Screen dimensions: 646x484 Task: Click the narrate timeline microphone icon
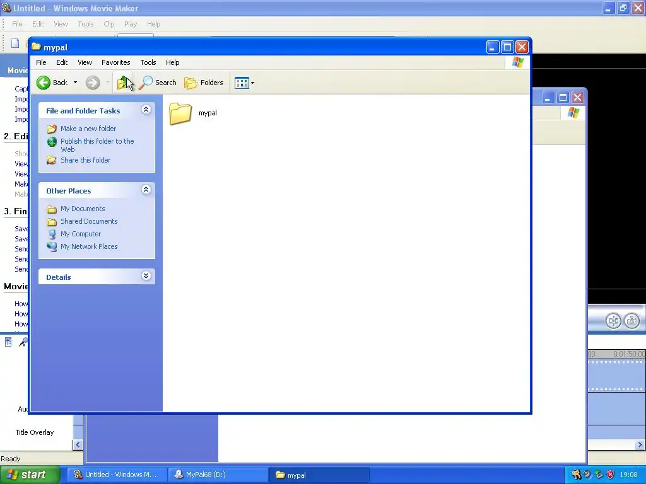(23, 342)
